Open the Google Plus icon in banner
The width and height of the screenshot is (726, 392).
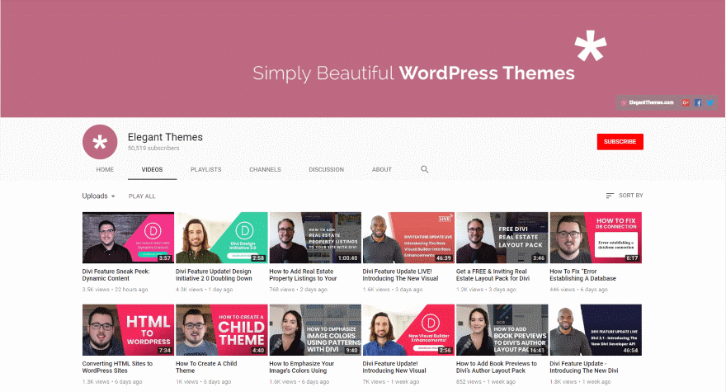tap(685, 102)
